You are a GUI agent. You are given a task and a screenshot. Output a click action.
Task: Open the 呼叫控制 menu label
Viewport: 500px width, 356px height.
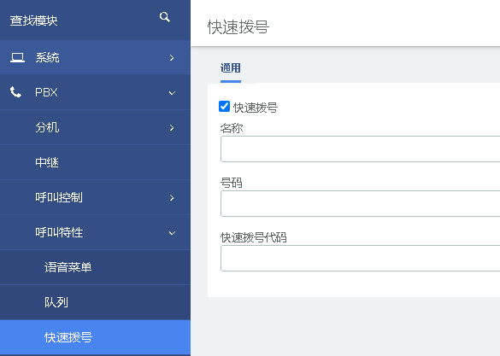point(59,197)
